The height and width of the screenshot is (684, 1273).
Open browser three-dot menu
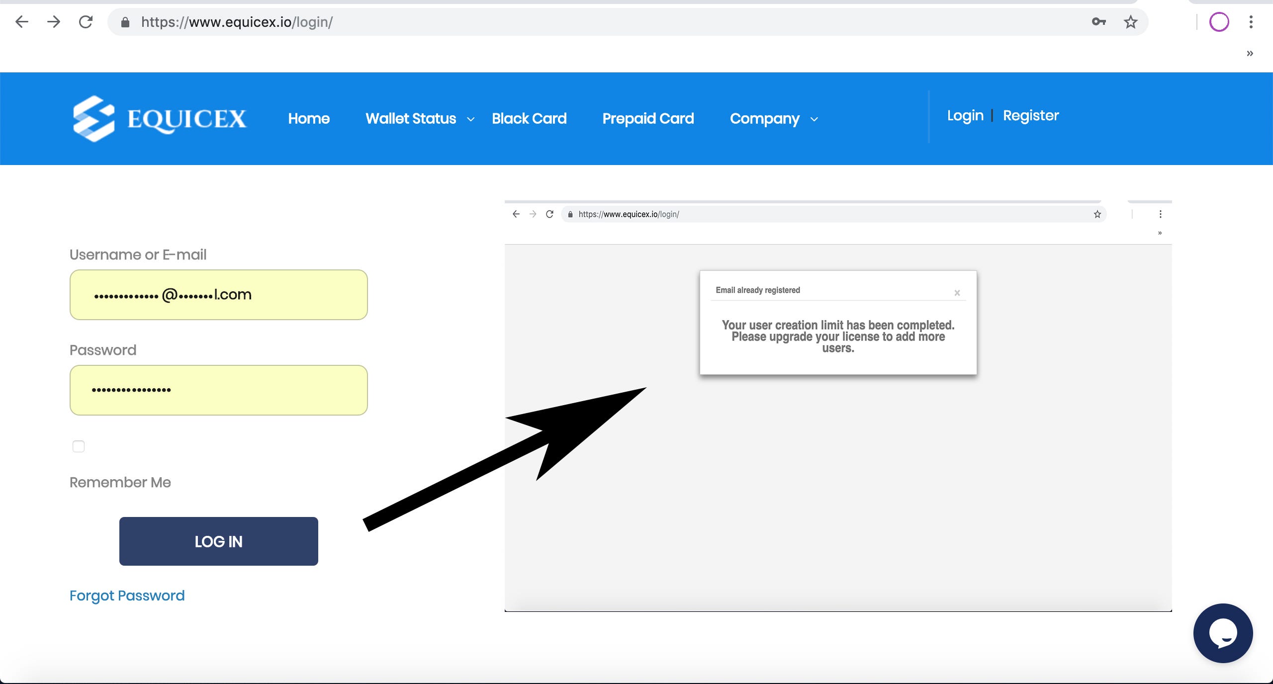click(x=1251, y=22)
